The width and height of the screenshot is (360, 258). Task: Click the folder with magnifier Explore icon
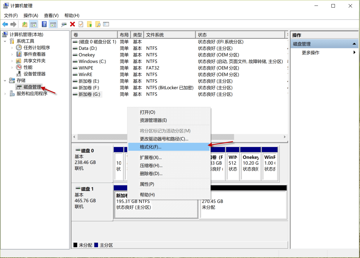coord(98,24)
